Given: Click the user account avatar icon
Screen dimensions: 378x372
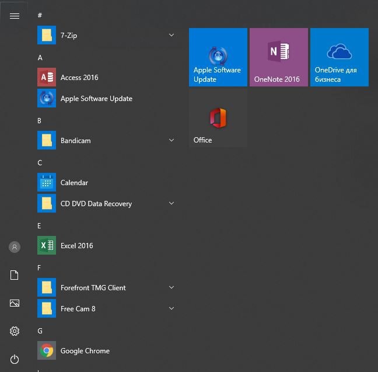Looking at the screenshot, I should [15, 247].
